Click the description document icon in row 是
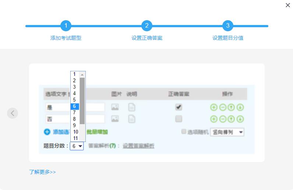 [x=132, y=107]
